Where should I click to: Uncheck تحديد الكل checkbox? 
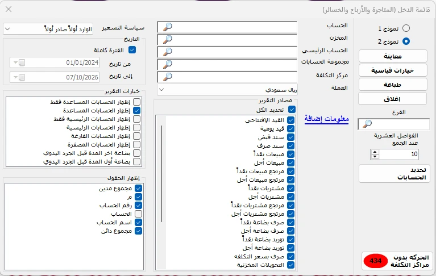(x=292, y=110)
